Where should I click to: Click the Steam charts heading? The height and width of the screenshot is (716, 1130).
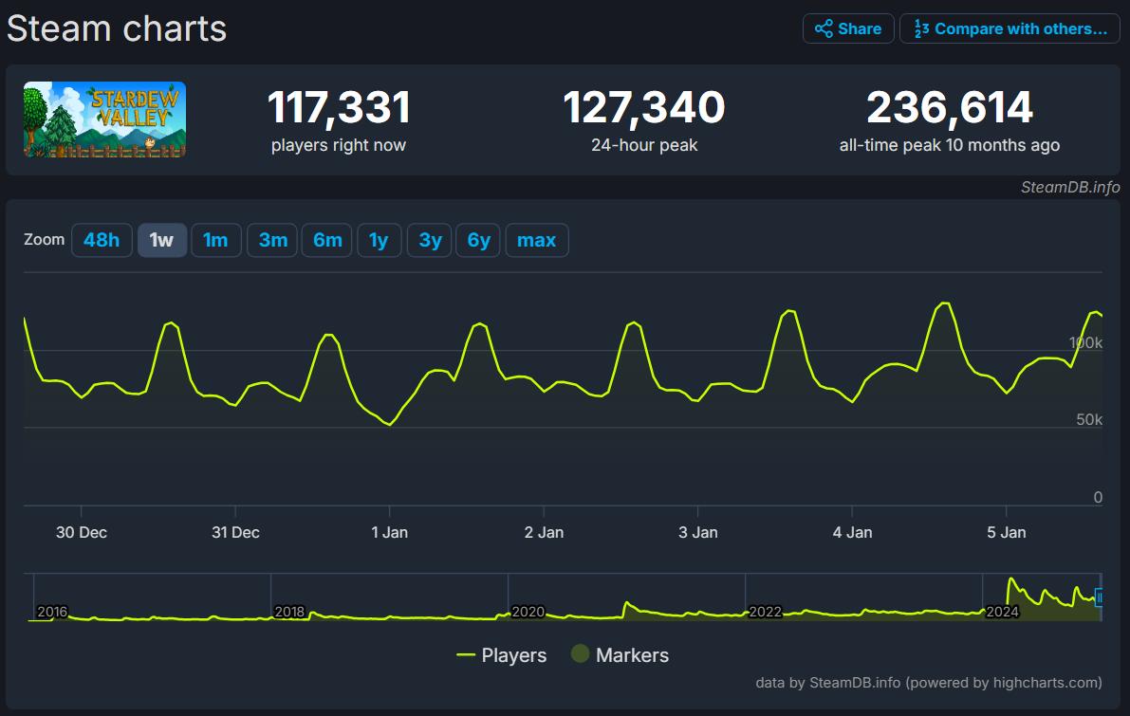coord(117,28)
